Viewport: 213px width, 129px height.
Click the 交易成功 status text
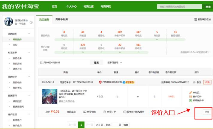pos(71,112)
